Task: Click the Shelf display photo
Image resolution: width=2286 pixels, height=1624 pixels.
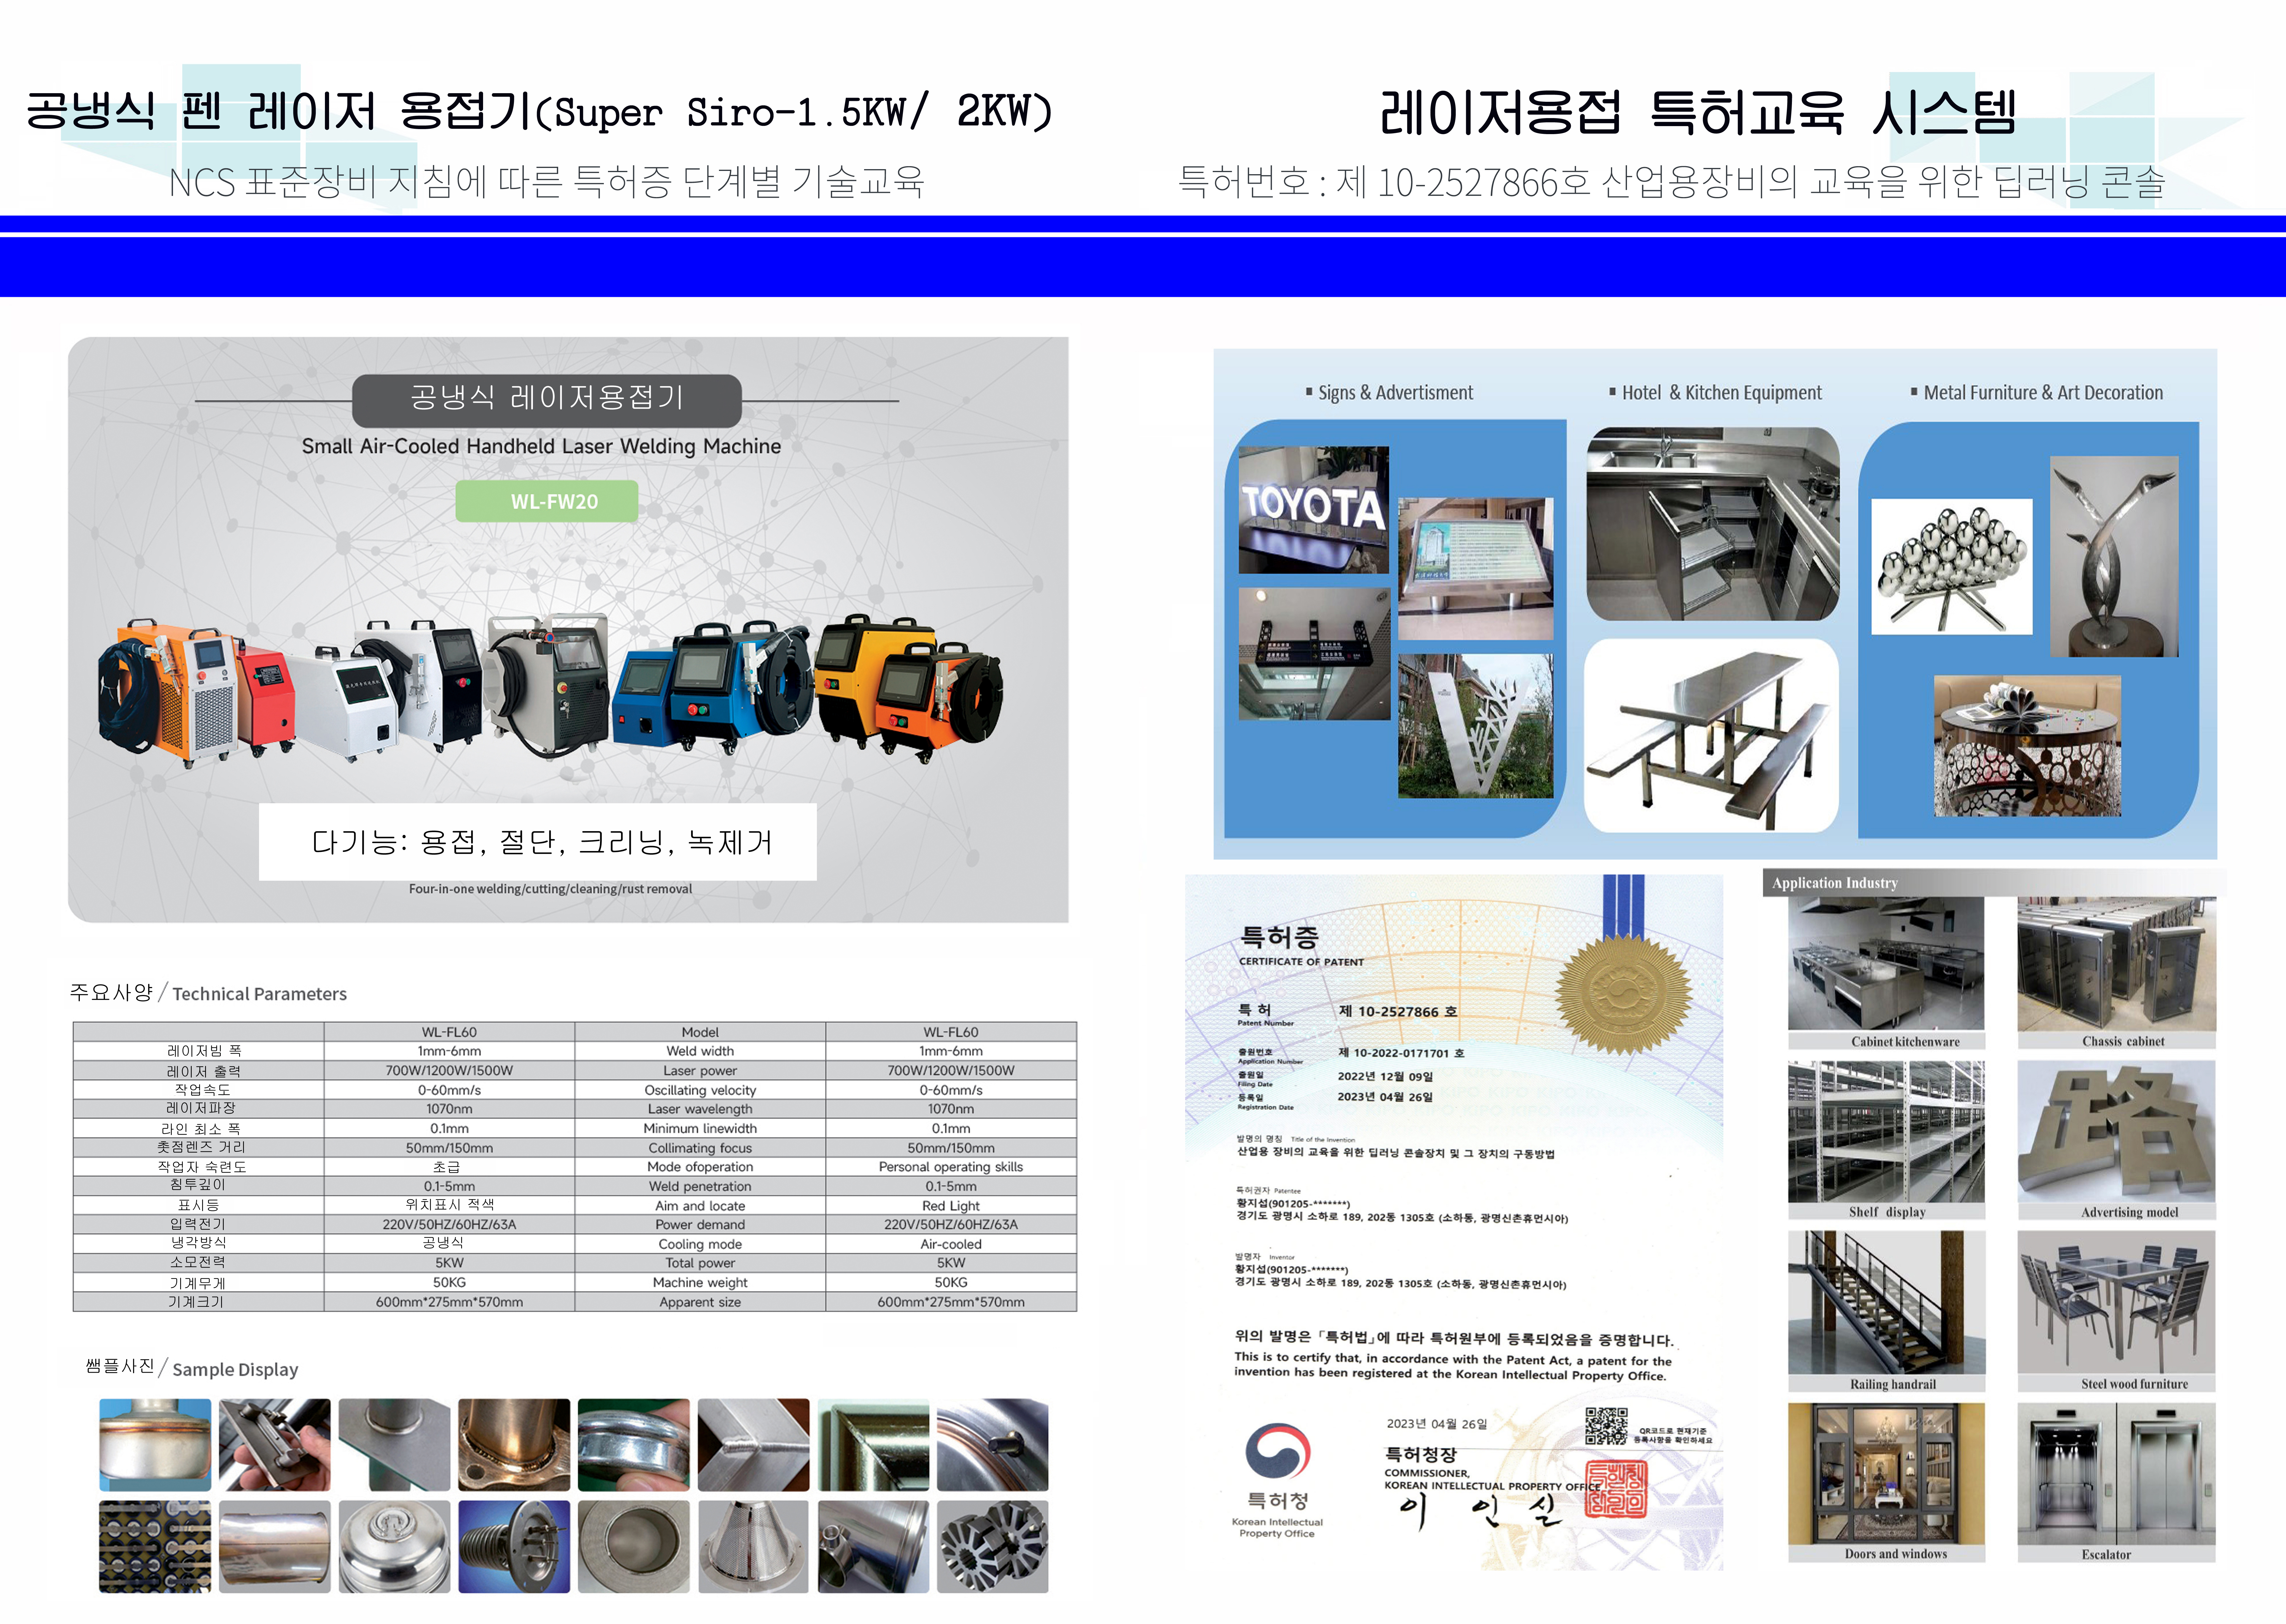Action: click(1886, 1132)
